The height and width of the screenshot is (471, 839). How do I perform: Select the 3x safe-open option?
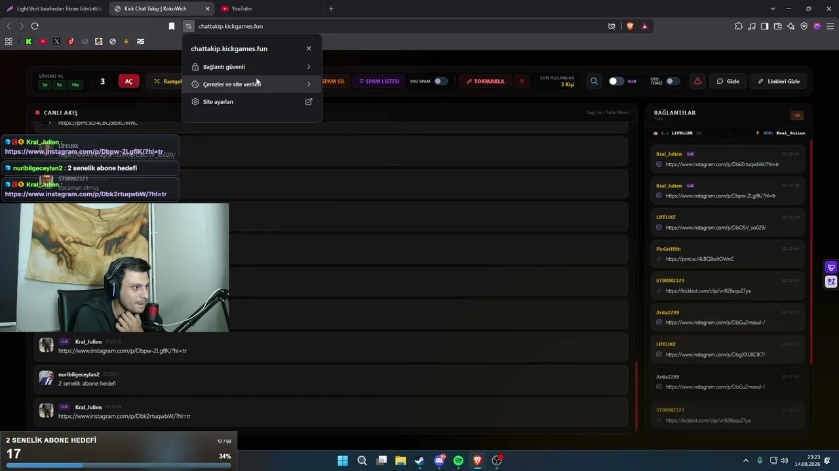click(x=45, y=85)
